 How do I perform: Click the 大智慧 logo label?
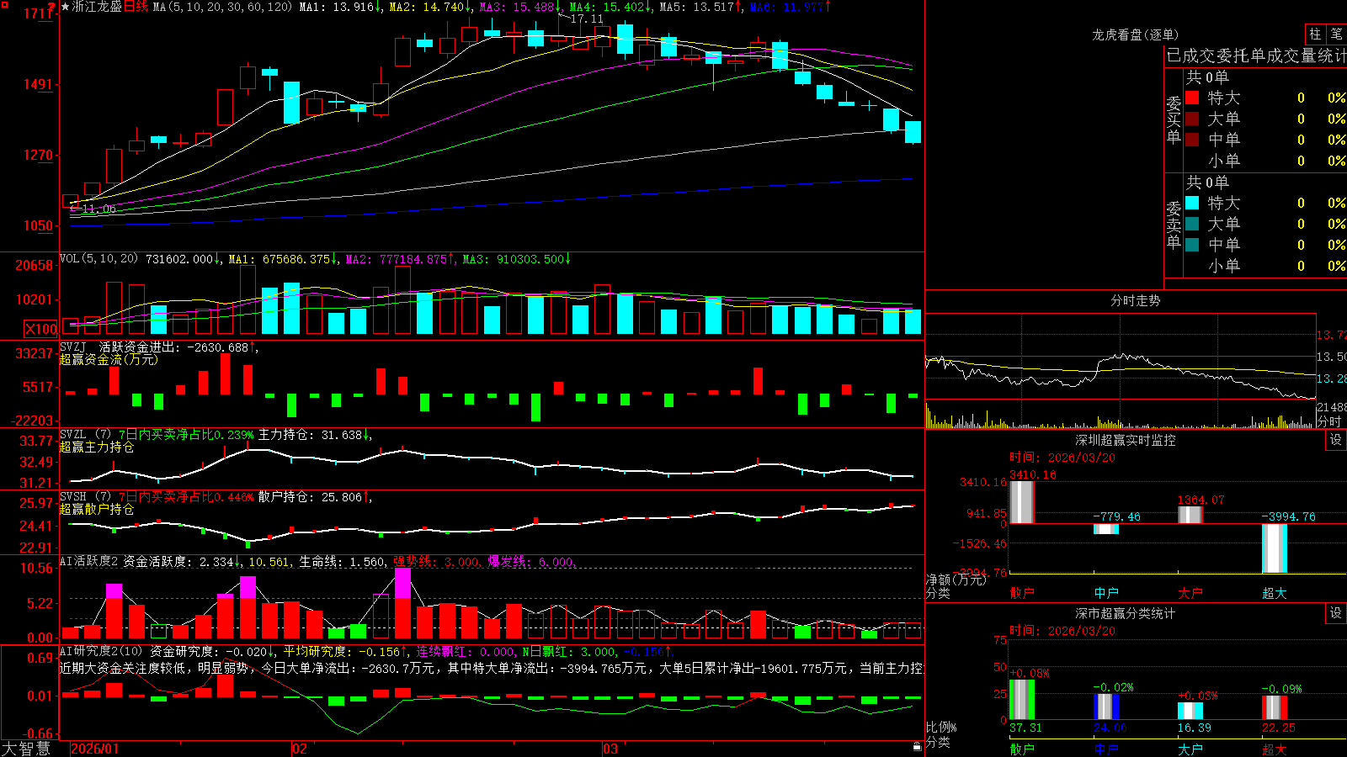[x=26, y=748]
